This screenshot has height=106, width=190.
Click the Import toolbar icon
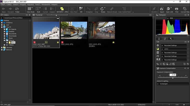click(x=162, y=9)
